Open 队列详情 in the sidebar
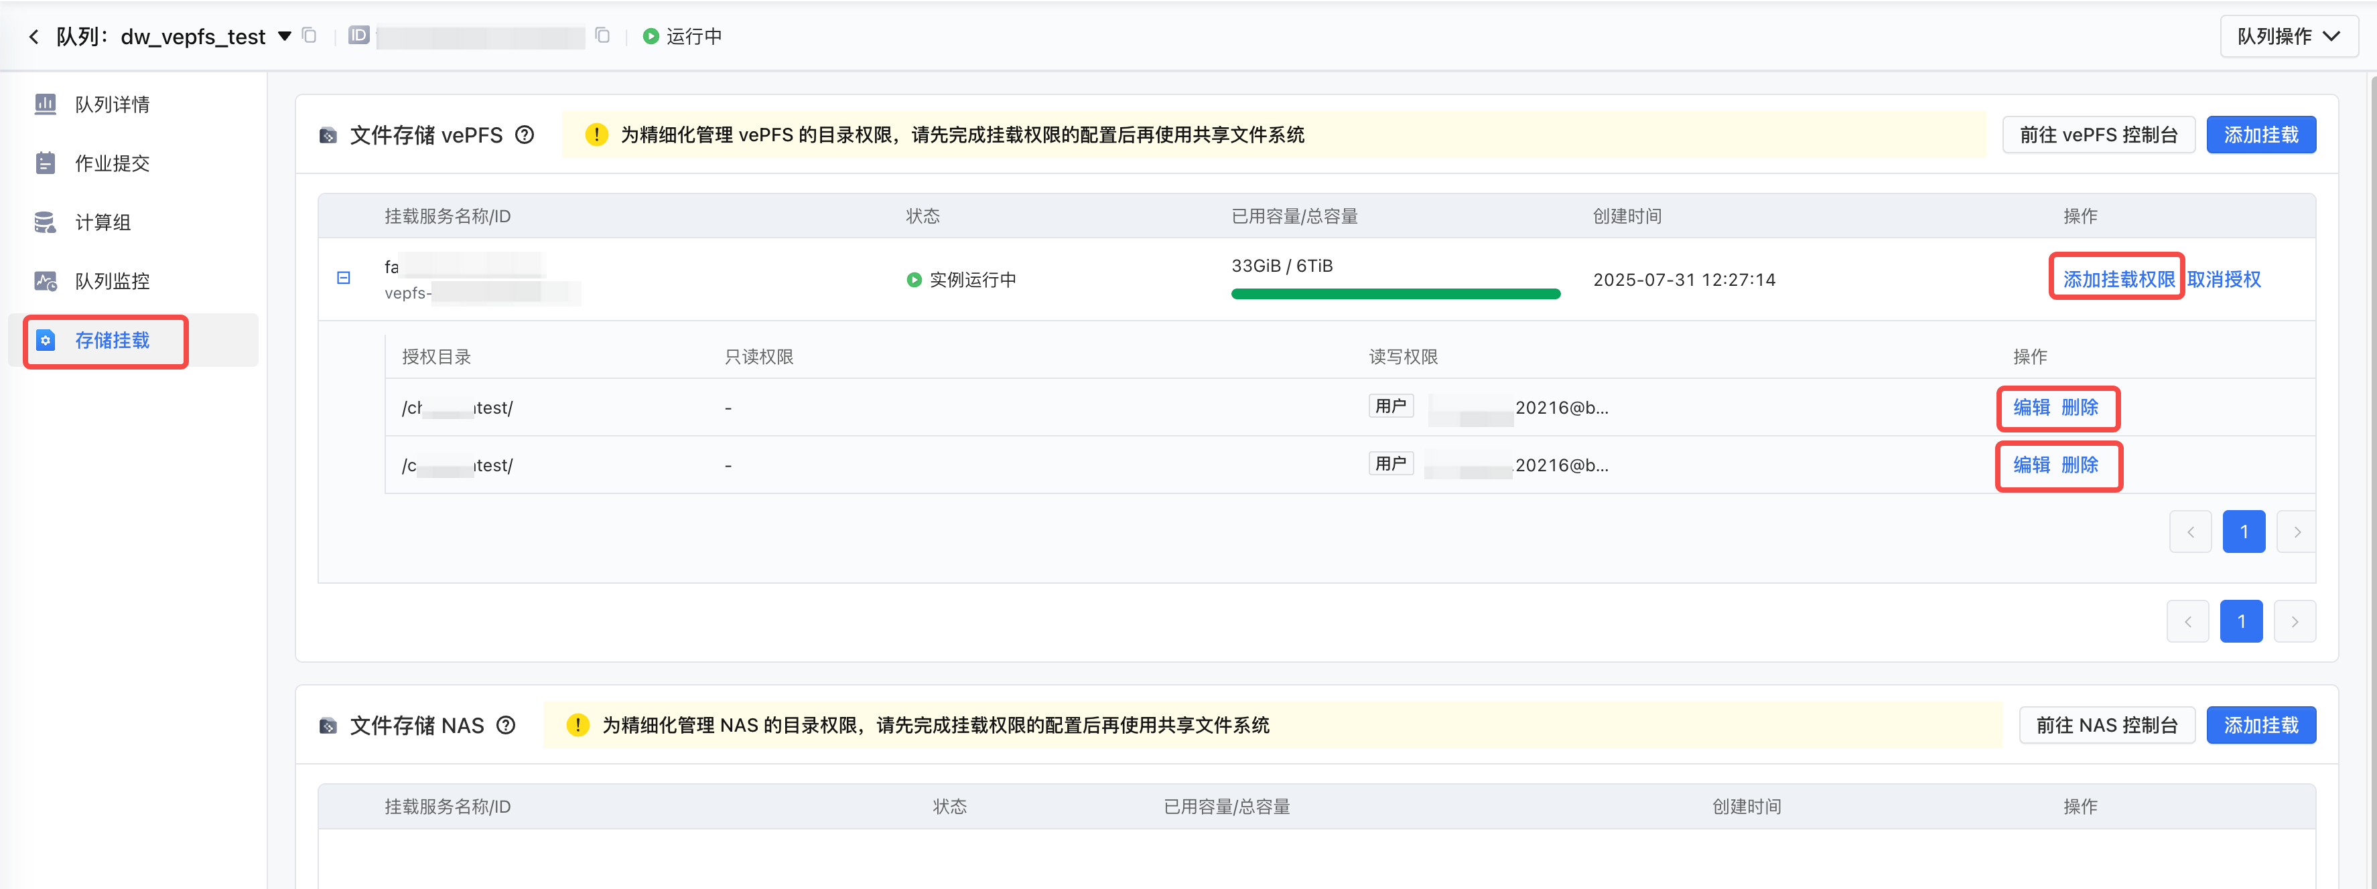This screenshot has height=889, width=2377. [112, 104]
